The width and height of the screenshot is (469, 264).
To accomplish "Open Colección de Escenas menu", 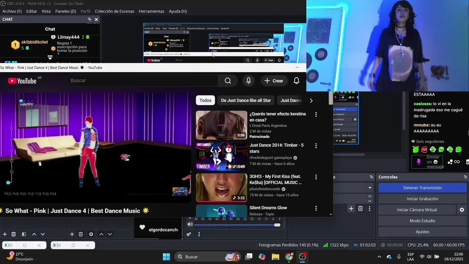I will [114, 11].
